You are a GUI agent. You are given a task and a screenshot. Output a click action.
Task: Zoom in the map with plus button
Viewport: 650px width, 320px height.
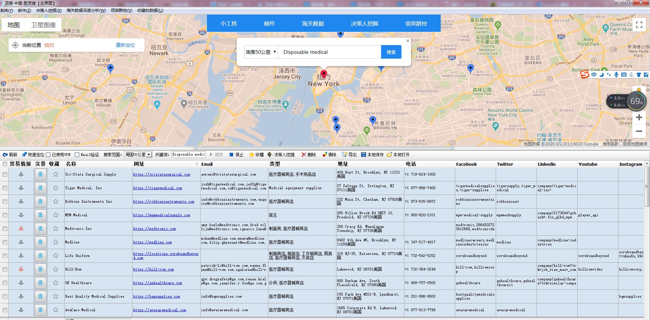(639, 117)
